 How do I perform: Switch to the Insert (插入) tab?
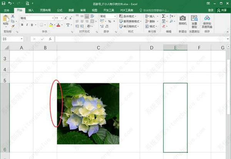point(31,10)
